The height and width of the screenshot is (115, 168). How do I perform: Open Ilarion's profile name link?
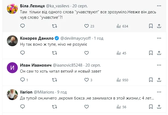coord(26,92)
